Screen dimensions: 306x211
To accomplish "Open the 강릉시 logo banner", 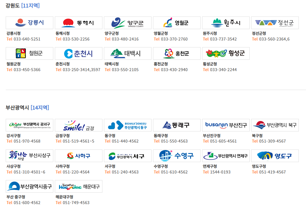I will pyautogui.click(x=30, y=23).
